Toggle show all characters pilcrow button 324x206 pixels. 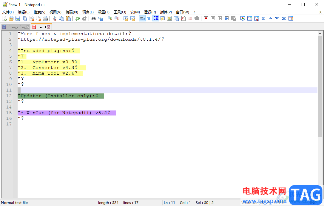click(x=149, y=18)
